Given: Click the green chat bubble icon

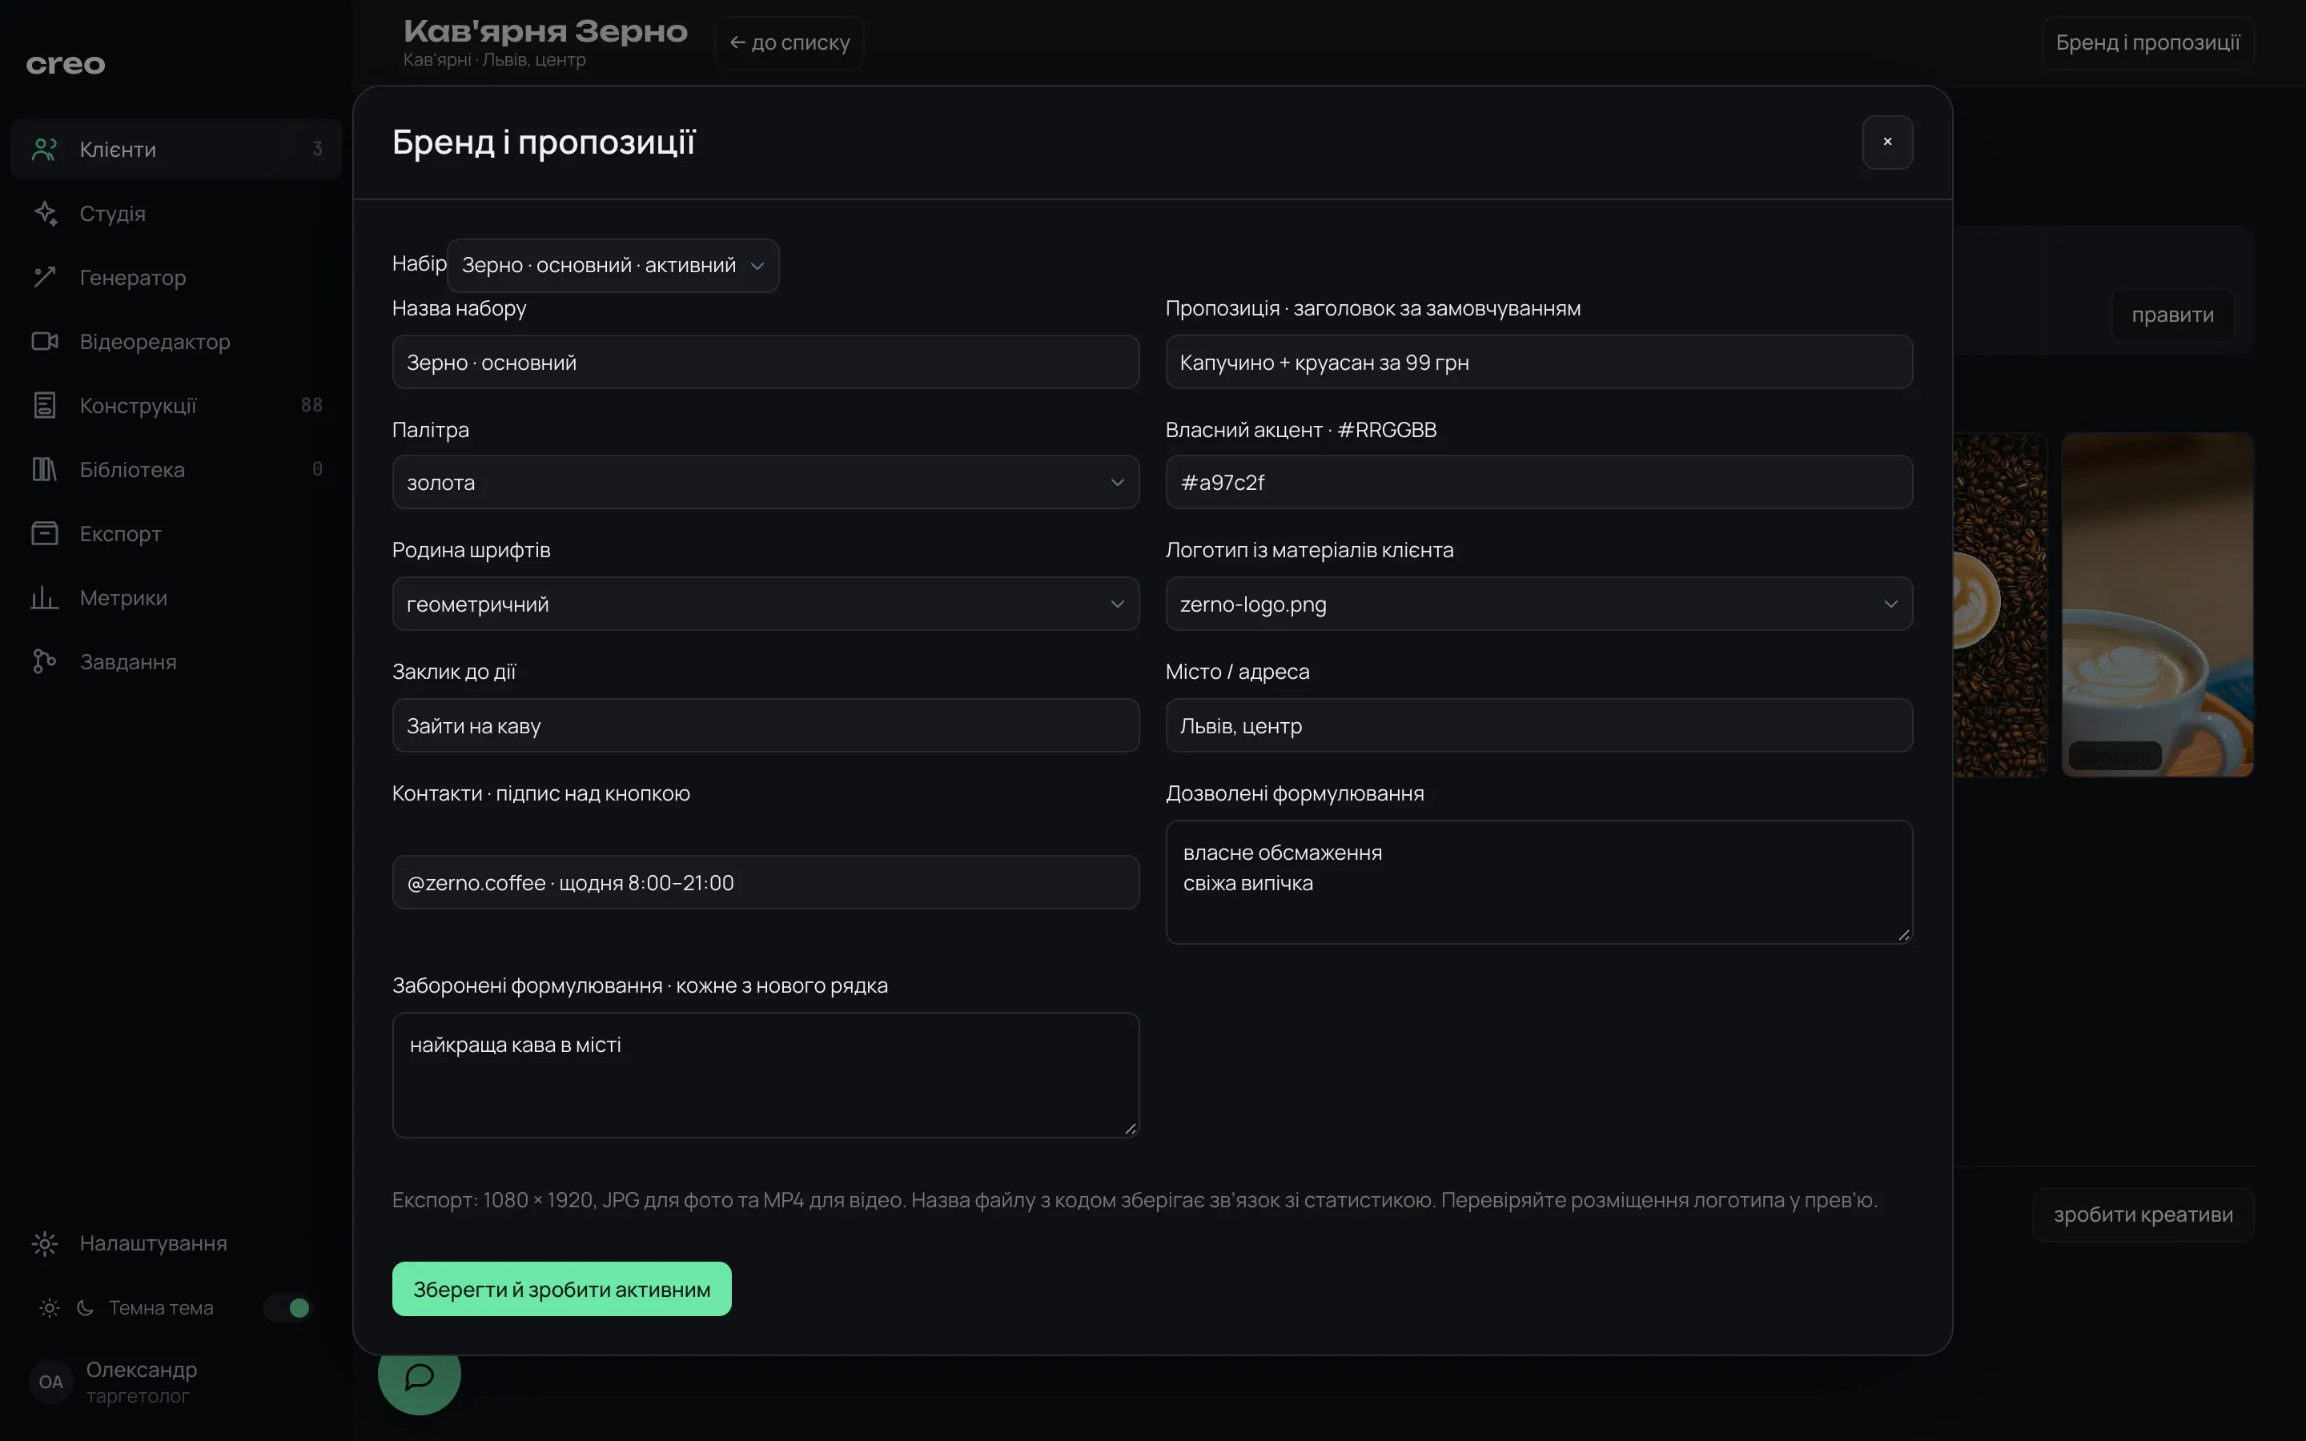Looking at the screenshot, I should [x=420, y=1375].
